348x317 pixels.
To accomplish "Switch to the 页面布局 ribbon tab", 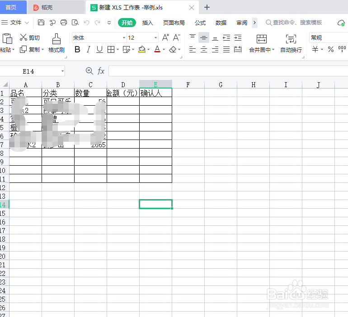I will coord(174,23).
